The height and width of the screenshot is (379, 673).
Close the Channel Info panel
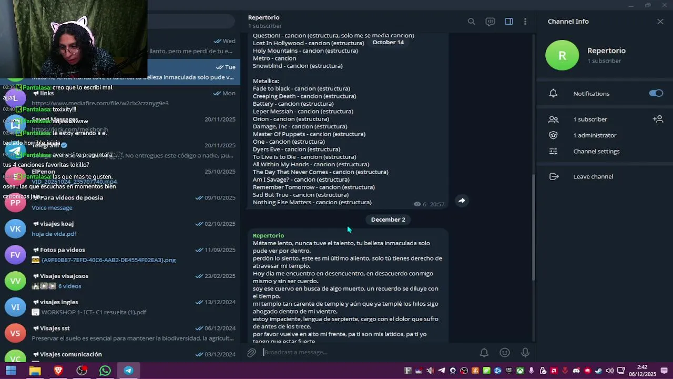click(x=660, y=22)
